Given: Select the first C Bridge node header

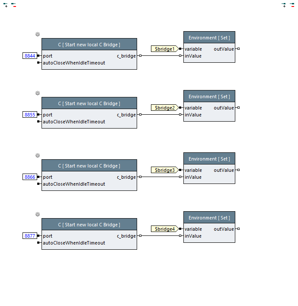Looking at the screenshot, I should click(89, 45).
